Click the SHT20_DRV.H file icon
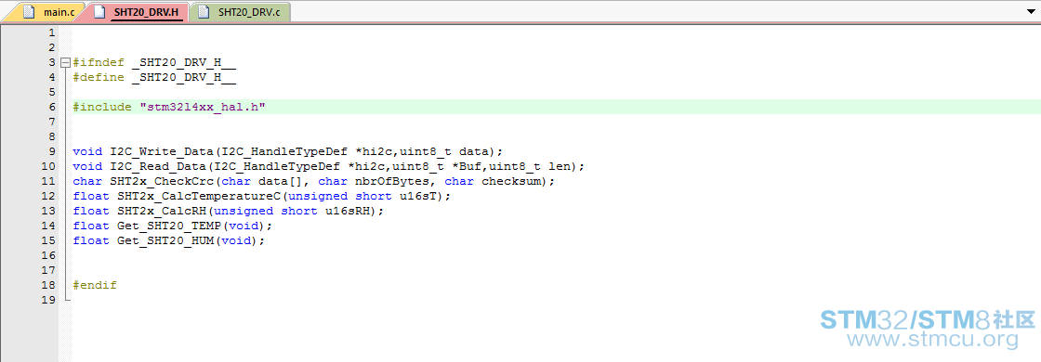Image resolution: width=1041 pixels, height=362 pixels. pos(100,11)
